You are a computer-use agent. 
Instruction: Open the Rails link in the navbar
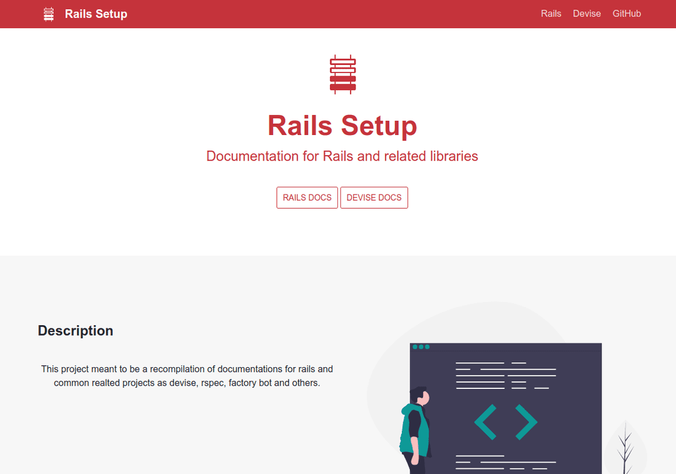click(551, 13)
